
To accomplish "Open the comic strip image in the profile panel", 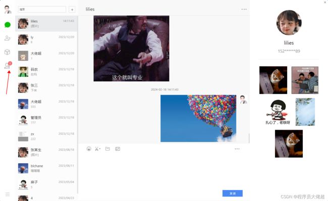I will [x=305, y=80].
